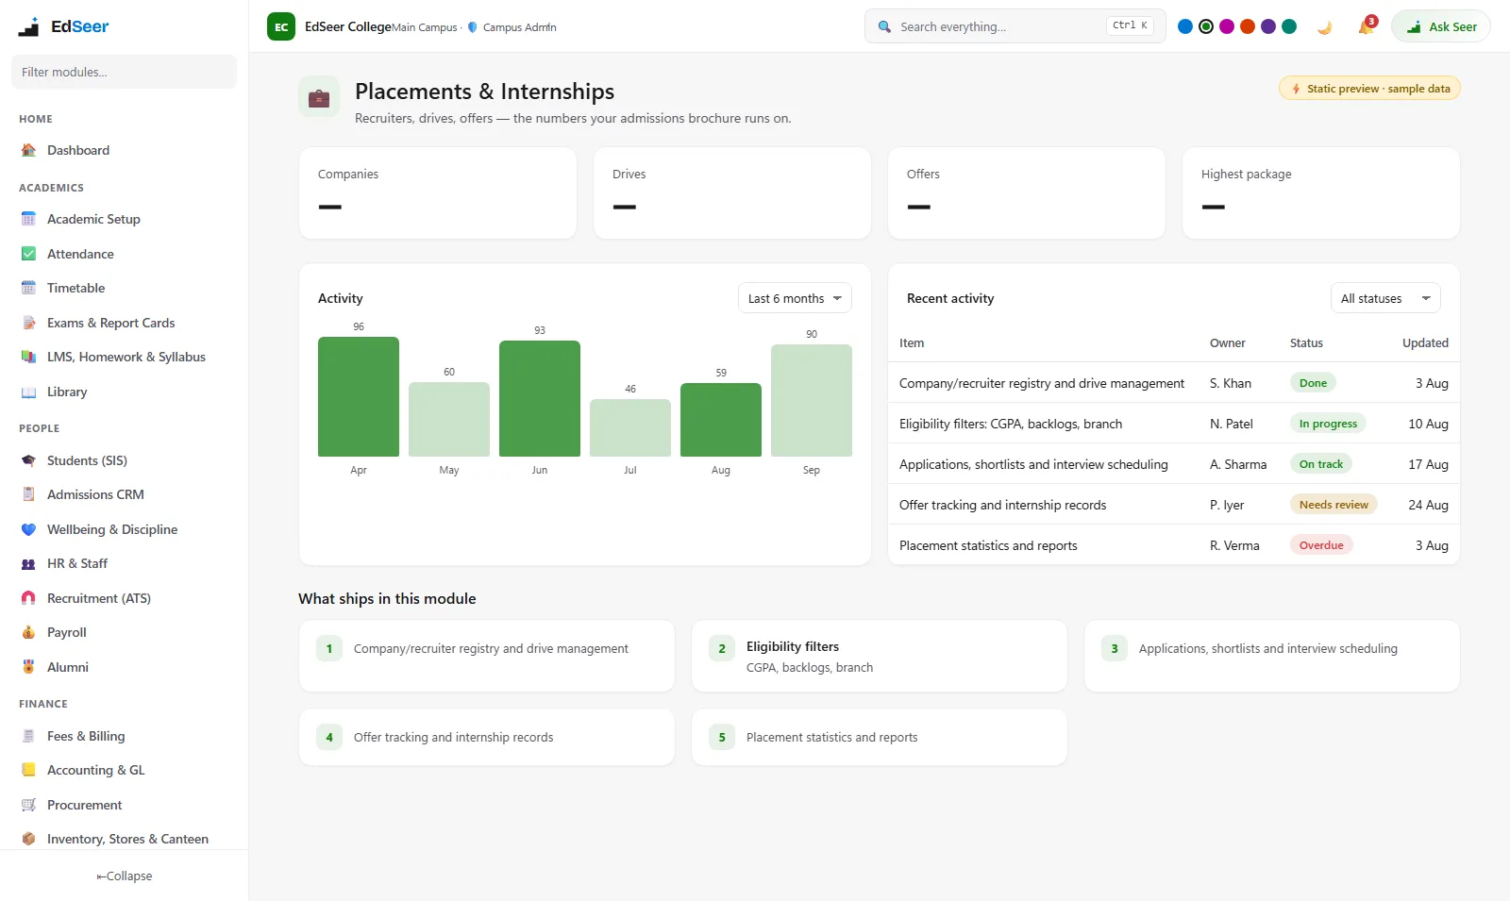The image size is (1510, 901).
Task: Click the Recruitment (ATS) magnet icon
Action: 28,598
